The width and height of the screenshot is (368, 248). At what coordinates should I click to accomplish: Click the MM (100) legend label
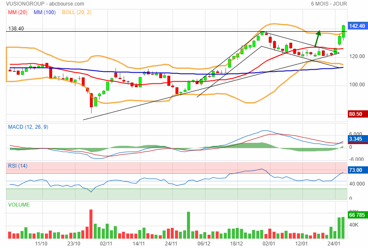pyautogui.click(x=45, y=12)
